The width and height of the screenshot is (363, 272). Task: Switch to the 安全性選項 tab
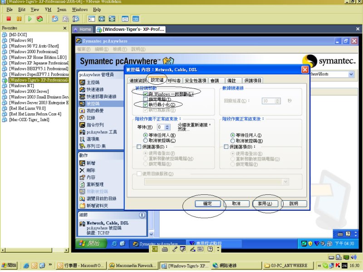tap(196, 81)
